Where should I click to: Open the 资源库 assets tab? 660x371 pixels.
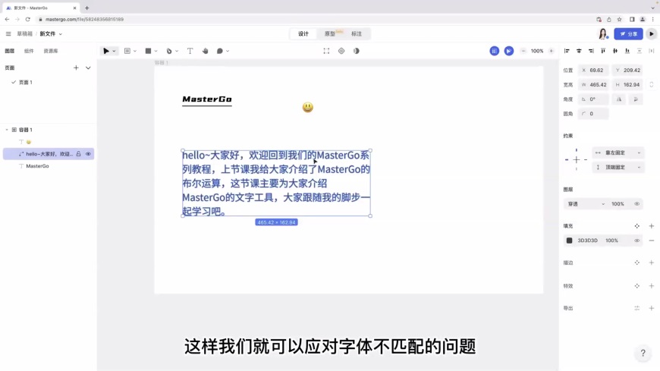click(x=51, y=51)
